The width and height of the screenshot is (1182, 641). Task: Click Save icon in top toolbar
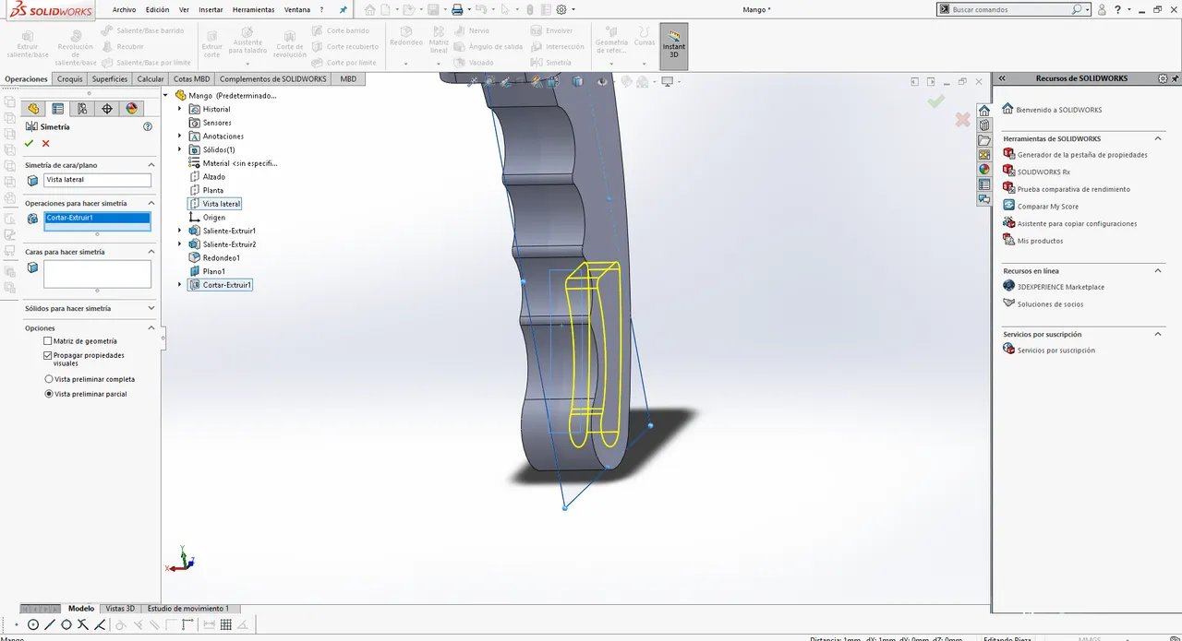point(432,9)
